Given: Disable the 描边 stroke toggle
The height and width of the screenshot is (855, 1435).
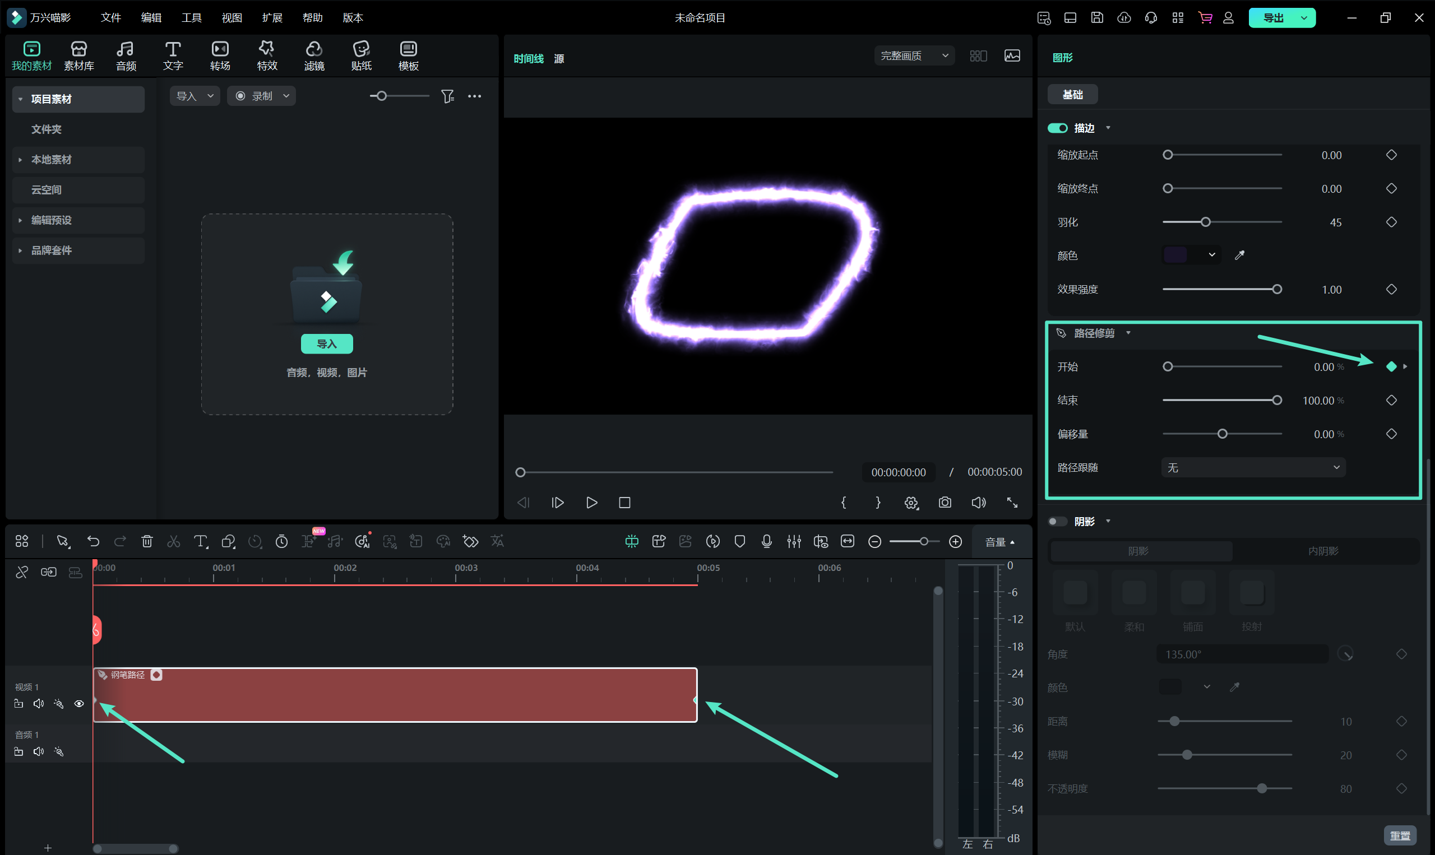Looking at the screenshot, I should click(x=1057, y=128).
